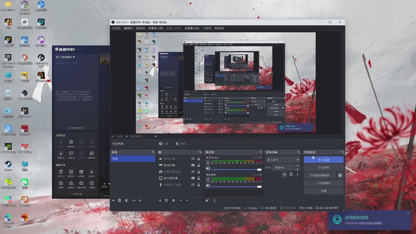Image resolution: width=416 pixels, height=234 pixels.
Task: Open the 停靠窗口(D) menu
Action: tap(155, 28)
